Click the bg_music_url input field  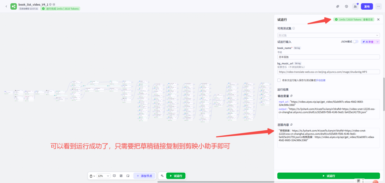pos(329,72)
